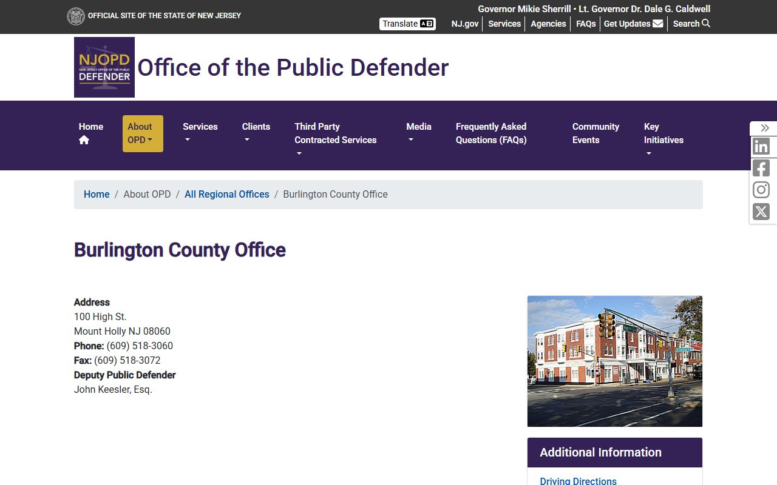Open the Agencies link
The height and width of the screenshot is (485, 777).
pos(548,24)
